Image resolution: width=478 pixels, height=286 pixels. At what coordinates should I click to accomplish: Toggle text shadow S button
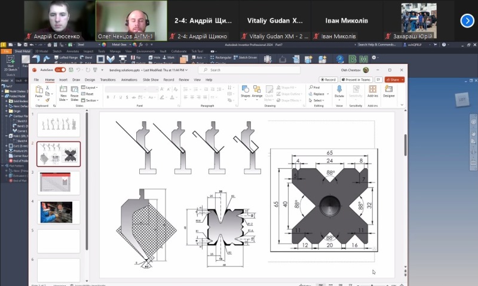tap(127, 97)
